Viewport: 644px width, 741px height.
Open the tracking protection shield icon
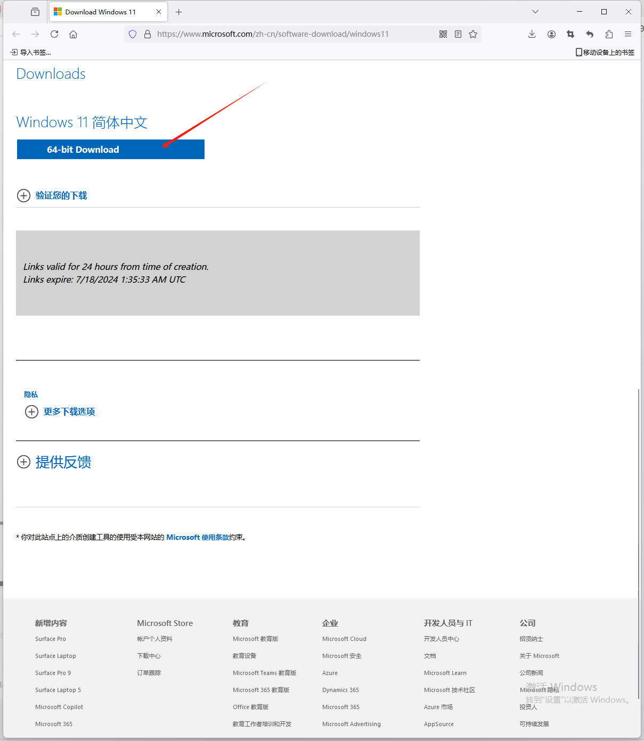pyautogui.click(x=133, y=34)
